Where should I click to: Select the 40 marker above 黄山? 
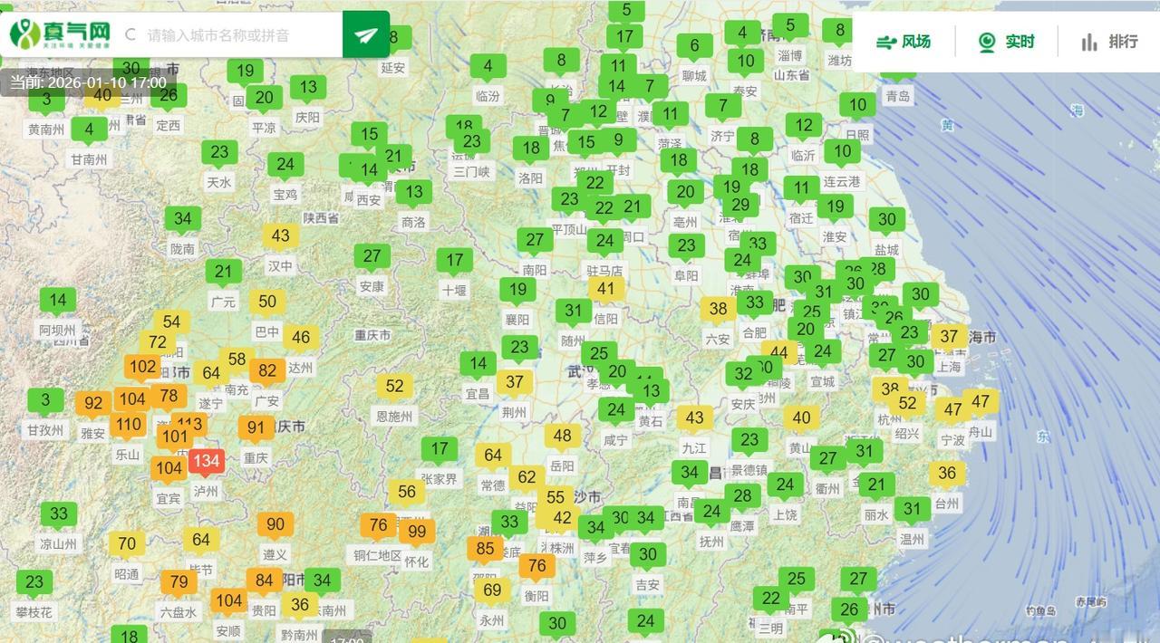point(801,419)
